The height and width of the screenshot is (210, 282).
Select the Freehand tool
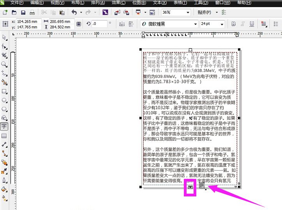4,73
